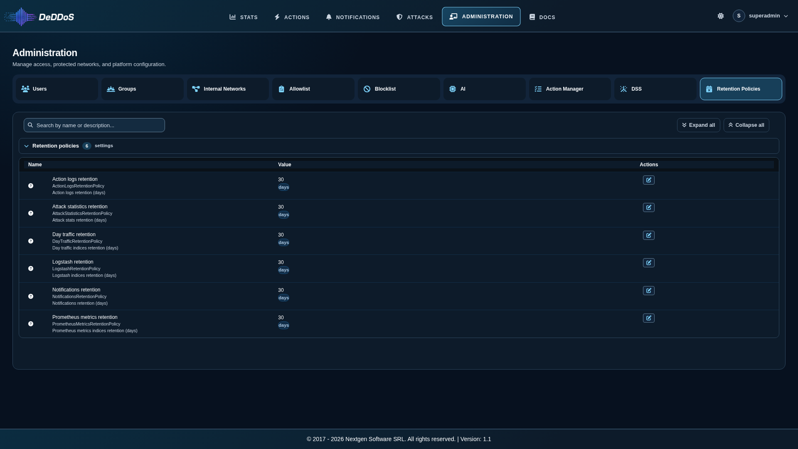Select the Retention Policies tab

(x=741, y=89)
